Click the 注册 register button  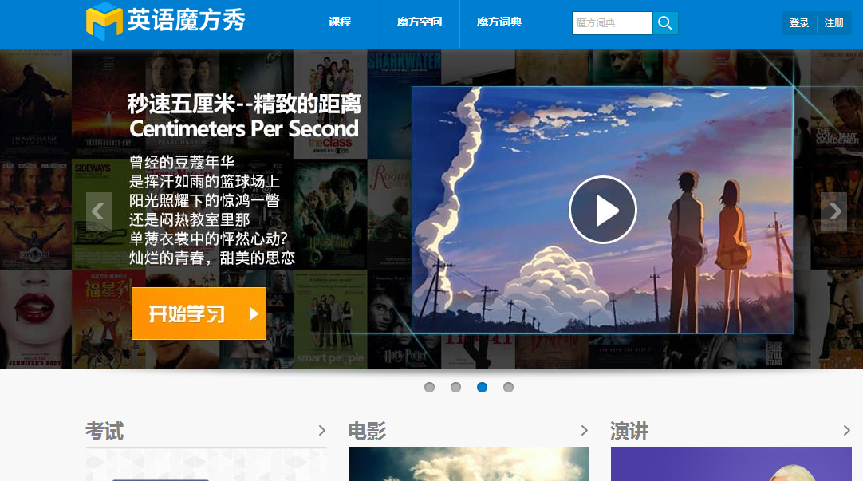[833, 23]
